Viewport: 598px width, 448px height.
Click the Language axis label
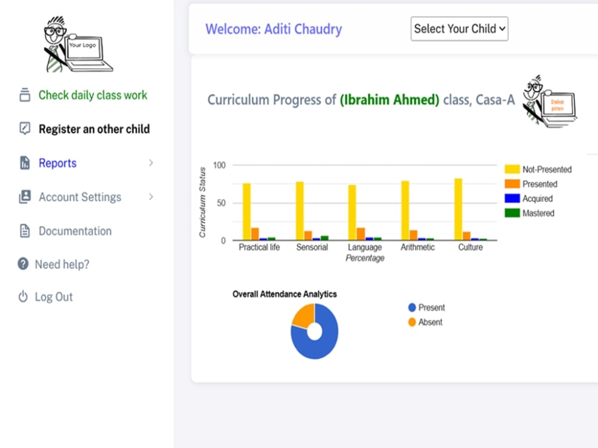click(365, 247)
